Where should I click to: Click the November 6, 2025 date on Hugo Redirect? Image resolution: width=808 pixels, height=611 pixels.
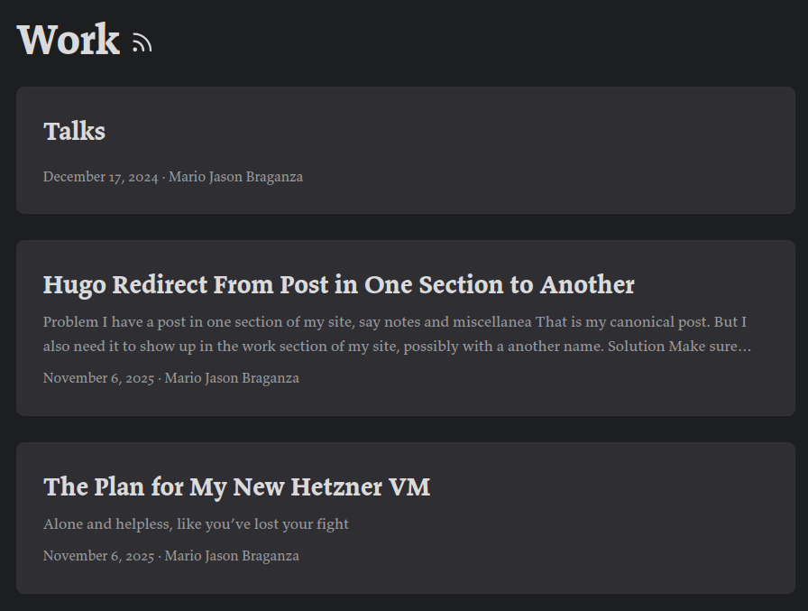[96, 378]
